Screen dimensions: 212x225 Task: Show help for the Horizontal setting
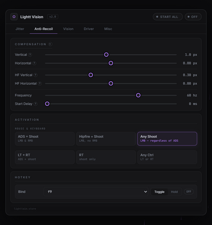pos(34,63)
